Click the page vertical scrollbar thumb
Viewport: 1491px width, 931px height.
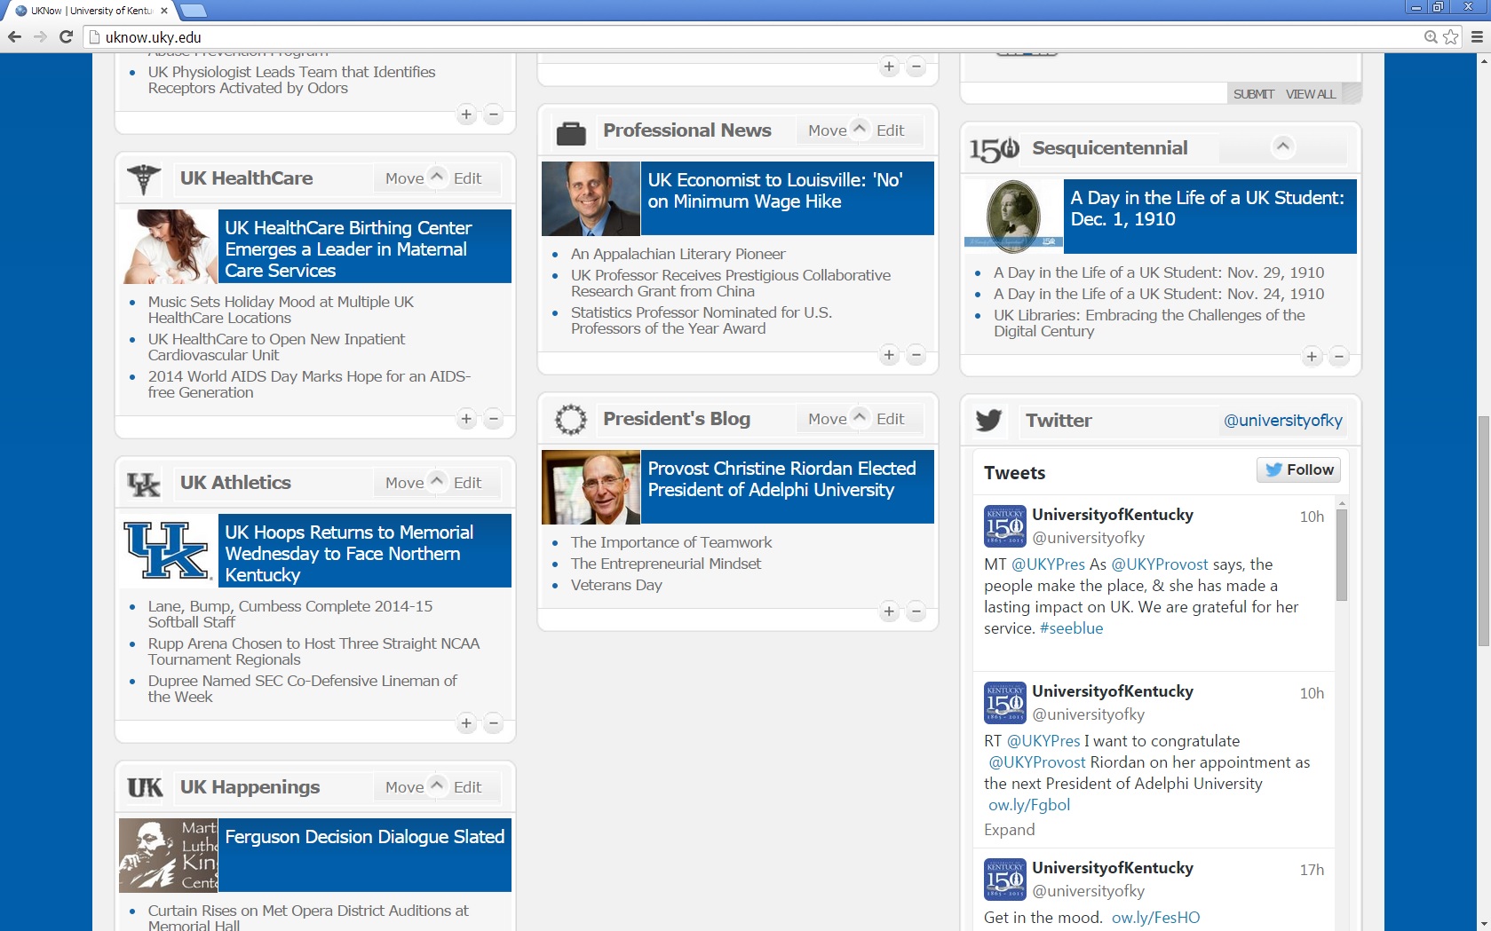pyautogui.click(x=1483, y=531)
